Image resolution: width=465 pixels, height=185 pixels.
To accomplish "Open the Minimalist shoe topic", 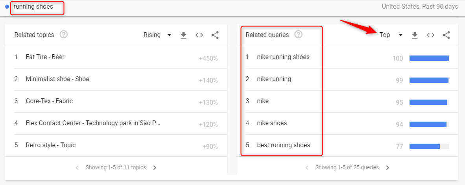I will (x=57, y=79).
